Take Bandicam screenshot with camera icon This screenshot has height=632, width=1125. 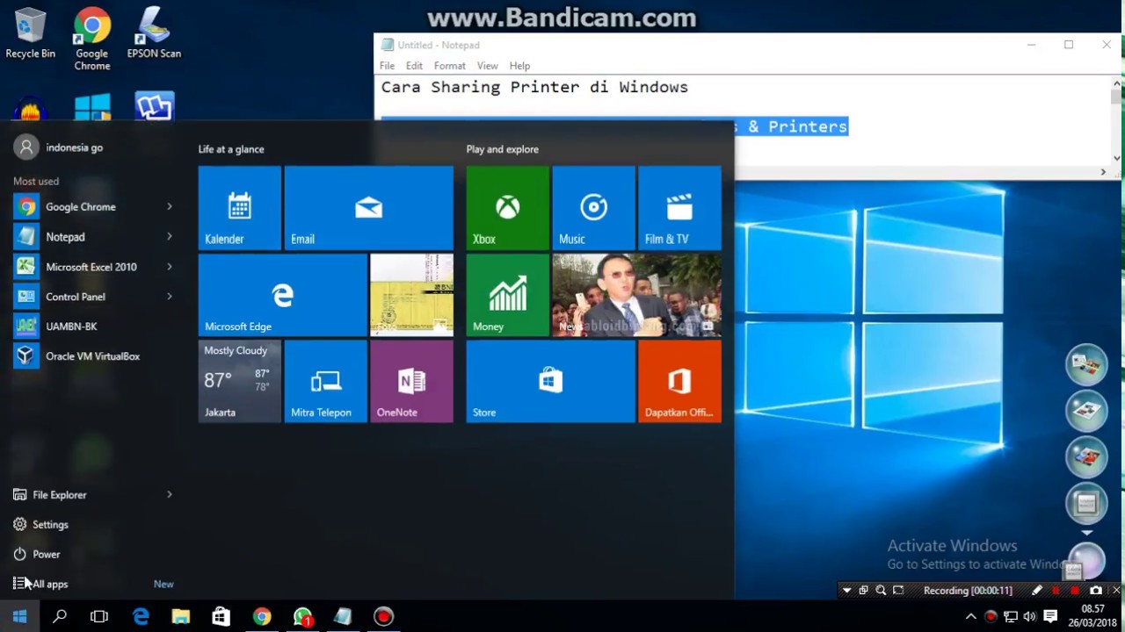point(1096,591)
